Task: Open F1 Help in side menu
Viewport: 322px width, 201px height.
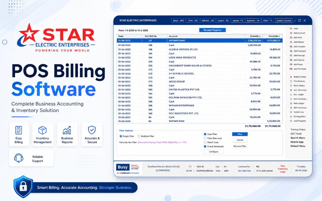Action: [x=294, y=28]
